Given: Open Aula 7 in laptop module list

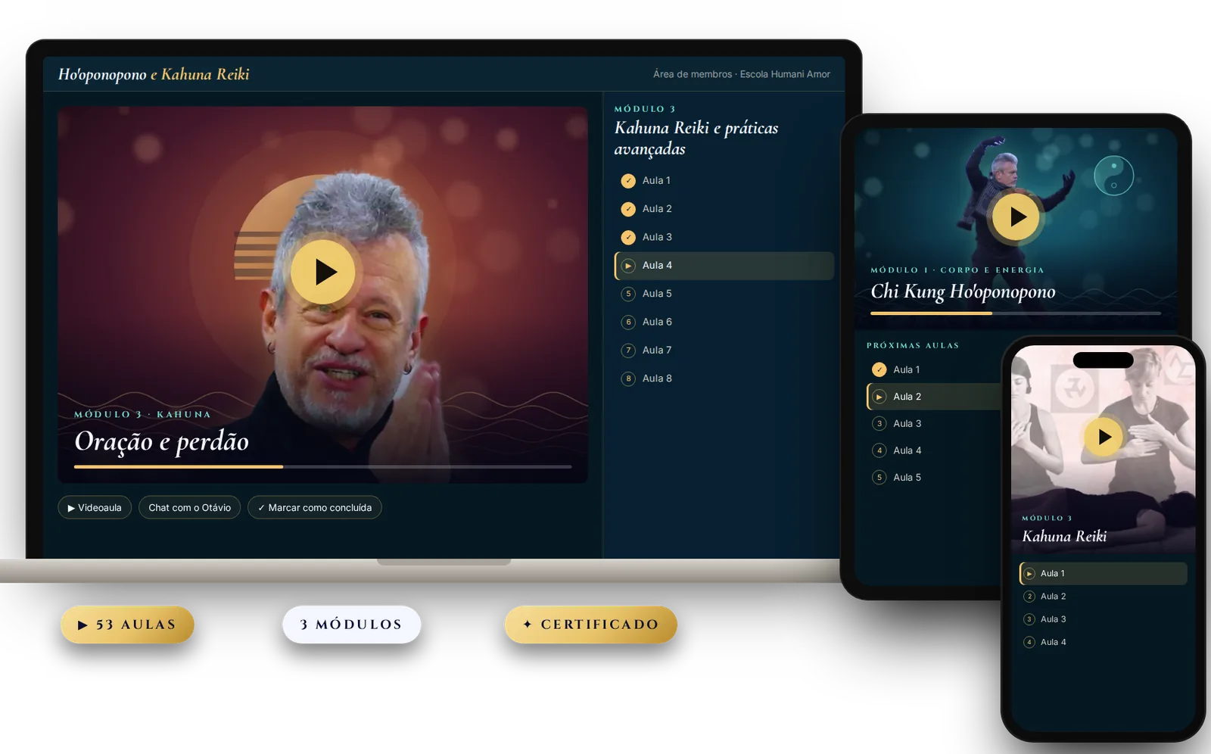Looking at the screenshot, I should (724, 351).
